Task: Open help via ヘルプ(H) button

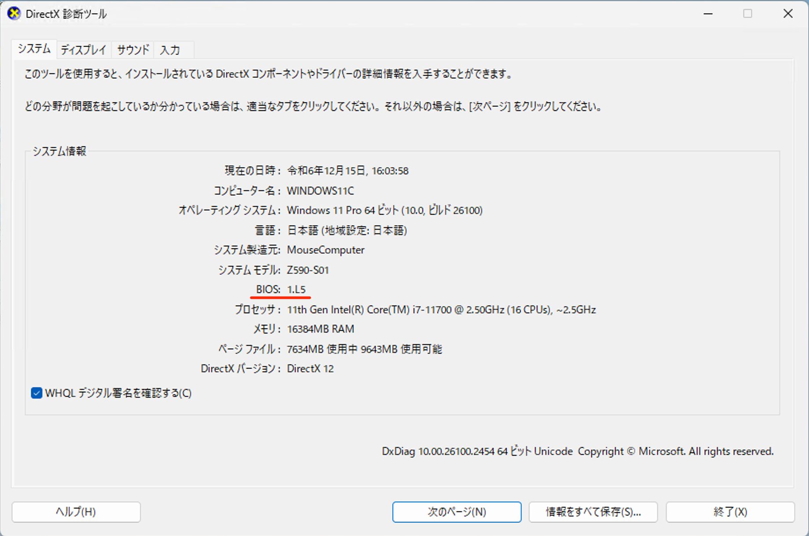Action: tap(75, 512)
